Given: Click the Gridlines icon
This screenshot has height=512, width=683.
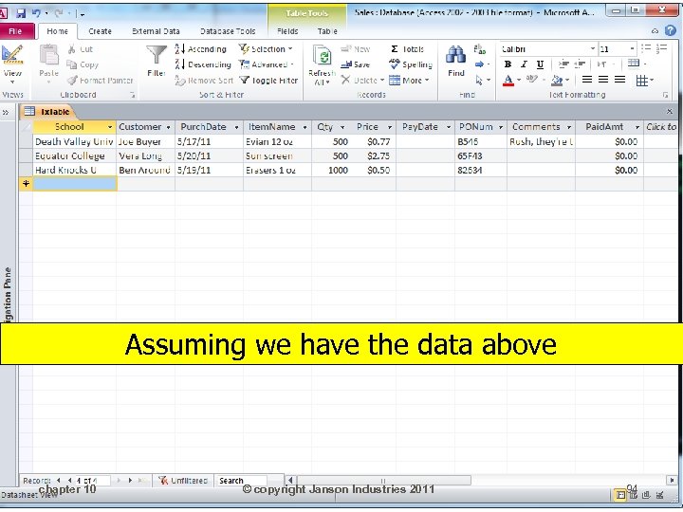Looking at the screenshot, I should coord(641,81).
